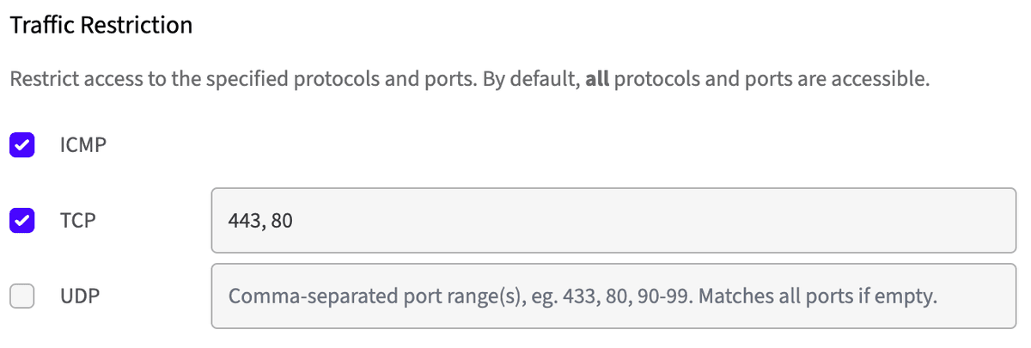
Task: Click the empty square box beside UDP
Action: click(21, 296)
